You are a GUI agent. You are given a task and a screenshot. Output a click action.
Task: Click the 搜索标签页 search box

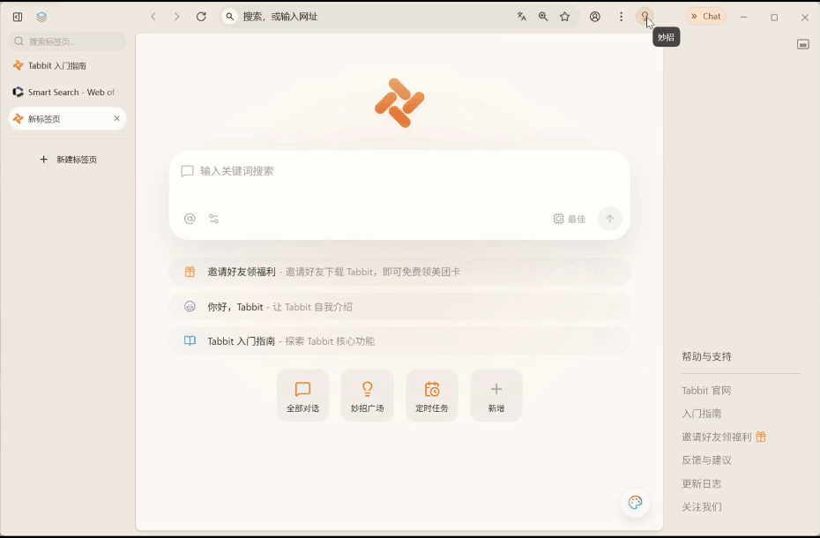(x=68, y=41)
